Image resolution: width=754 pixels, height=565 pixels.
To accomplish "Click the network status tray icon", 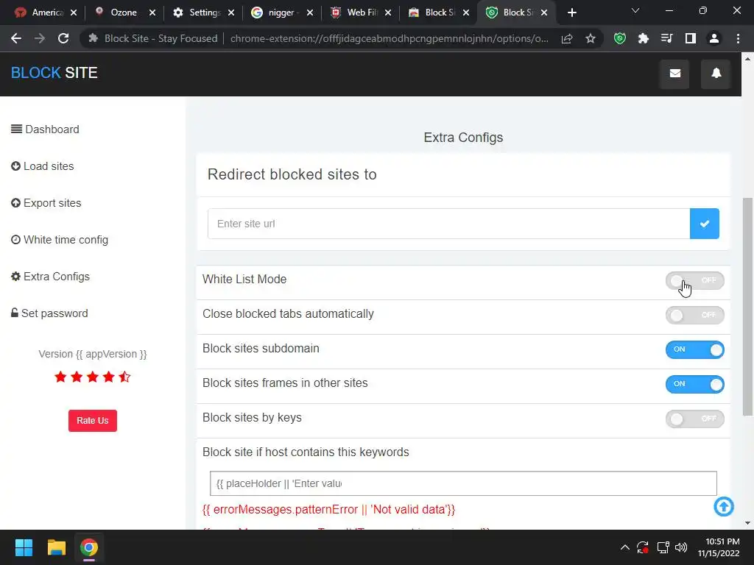I will [663, 547].
